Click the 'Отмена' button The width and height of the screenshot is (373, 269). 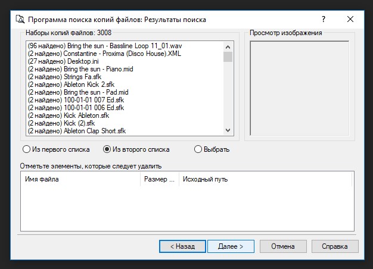coord(283,246)
